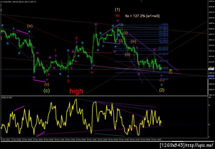Select the green '(c)' wave label
Viewport: 215px width, 149px height.
tap(47, 91)
